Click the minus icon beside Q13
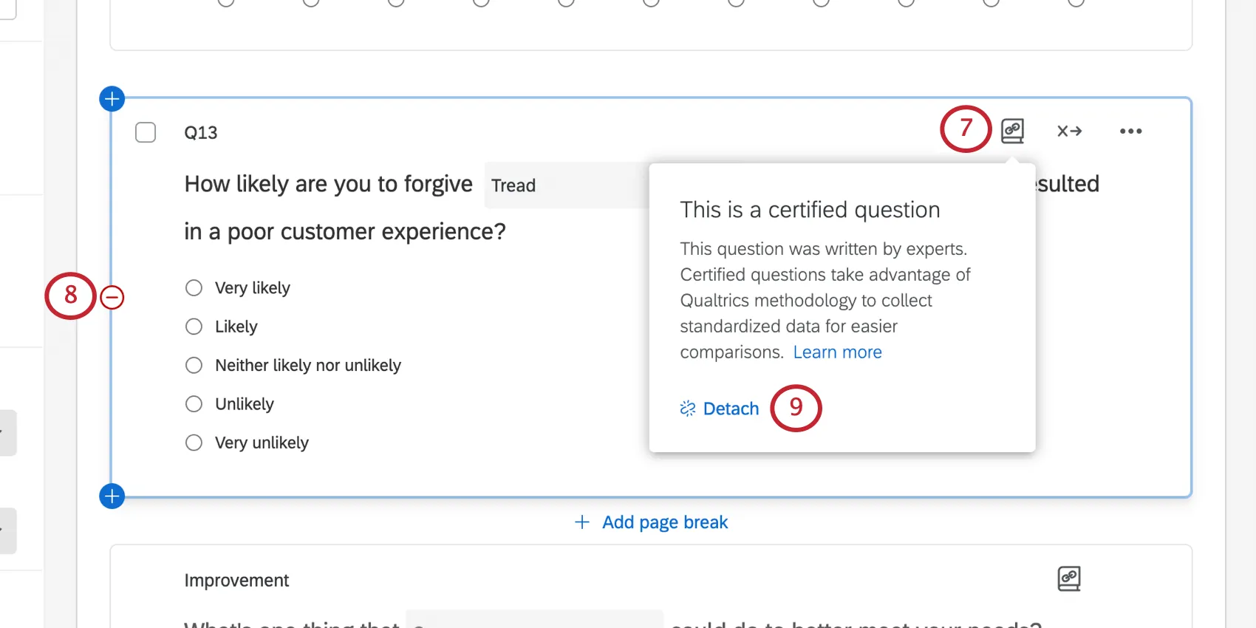 point(112,297)
